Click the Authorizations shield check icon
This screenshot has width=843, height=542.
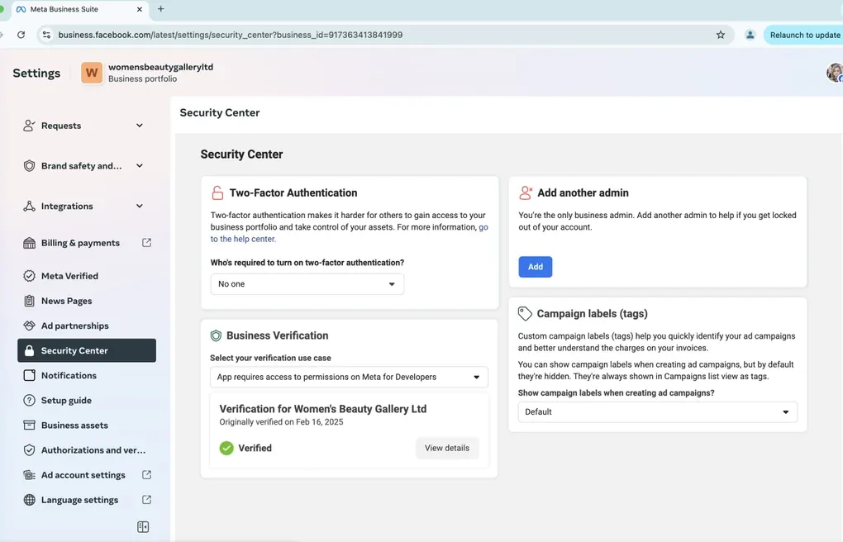coord(29,450)
